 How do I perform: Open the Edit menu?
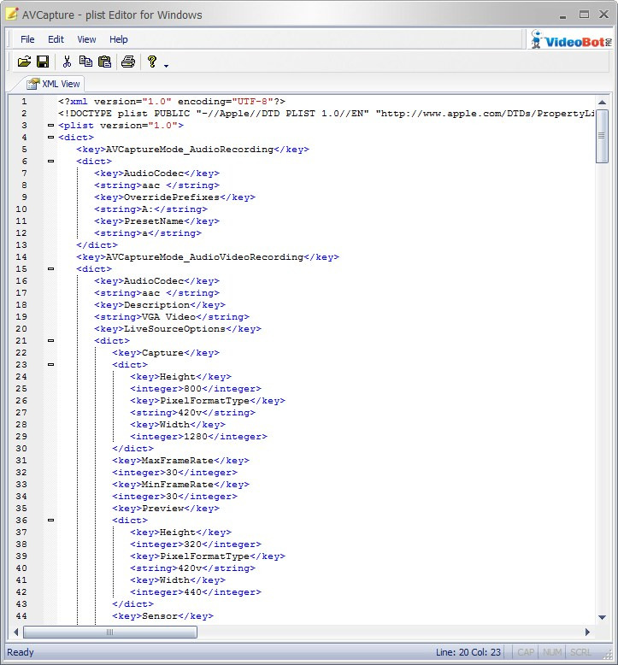coord(56,39)
